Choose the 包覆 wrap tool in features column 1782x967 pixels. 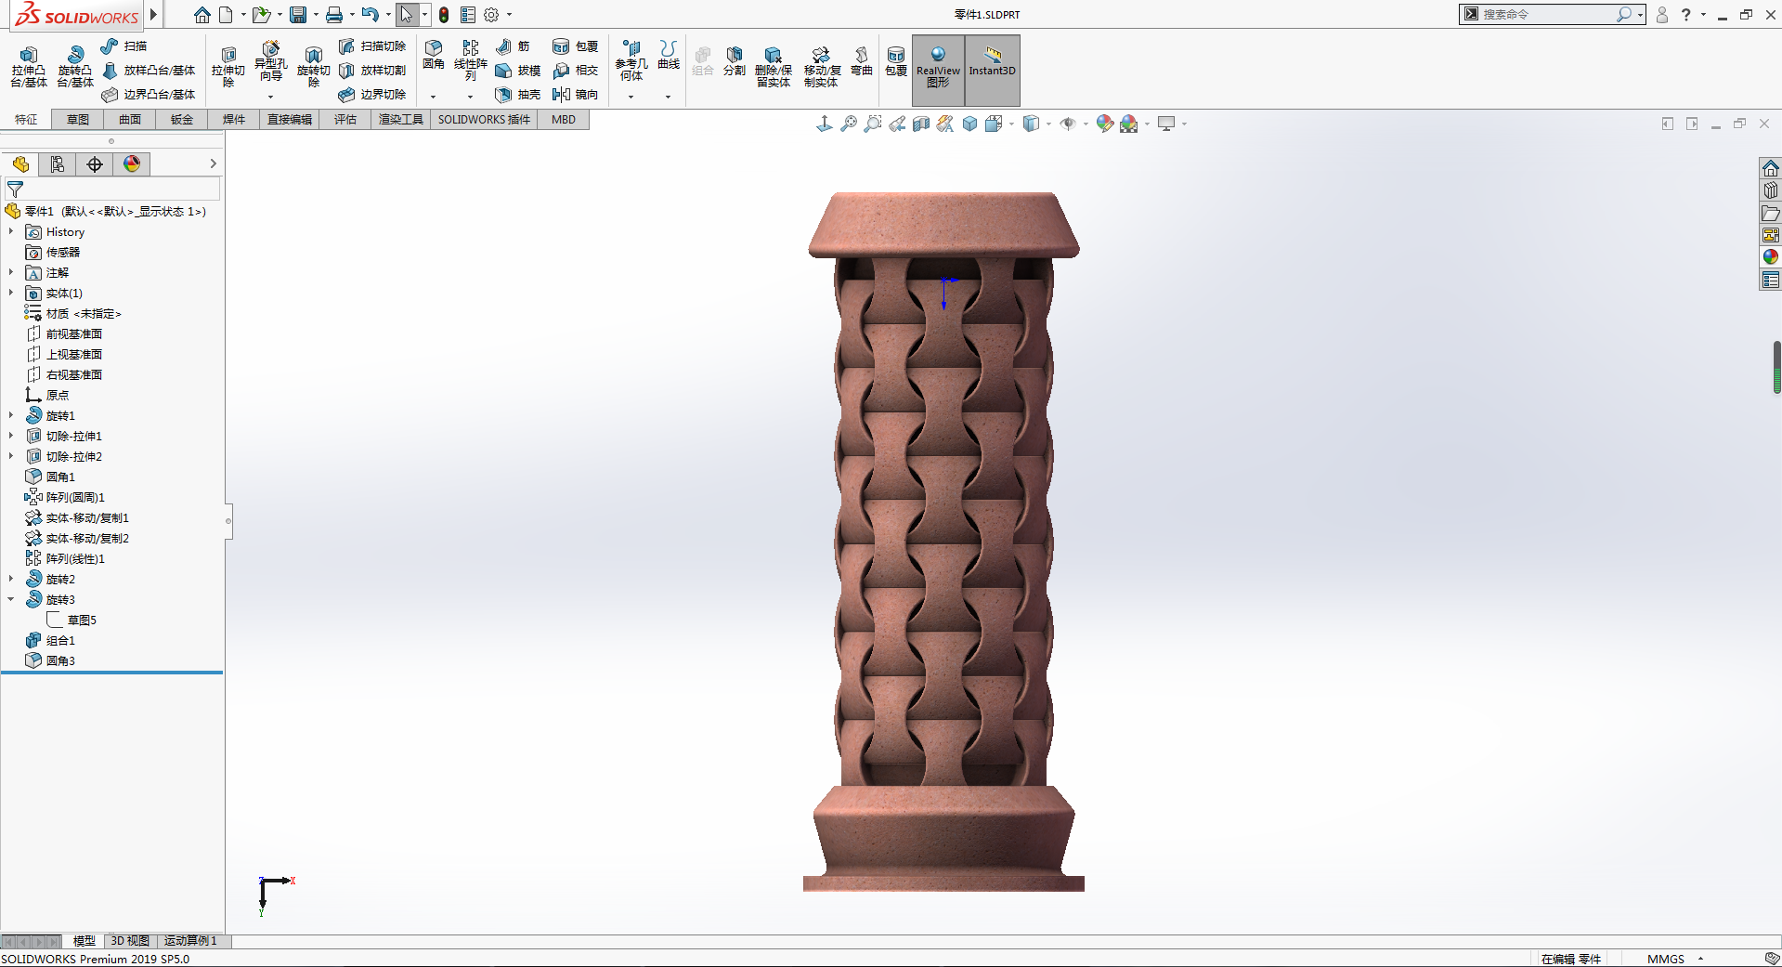coord(576,46)
